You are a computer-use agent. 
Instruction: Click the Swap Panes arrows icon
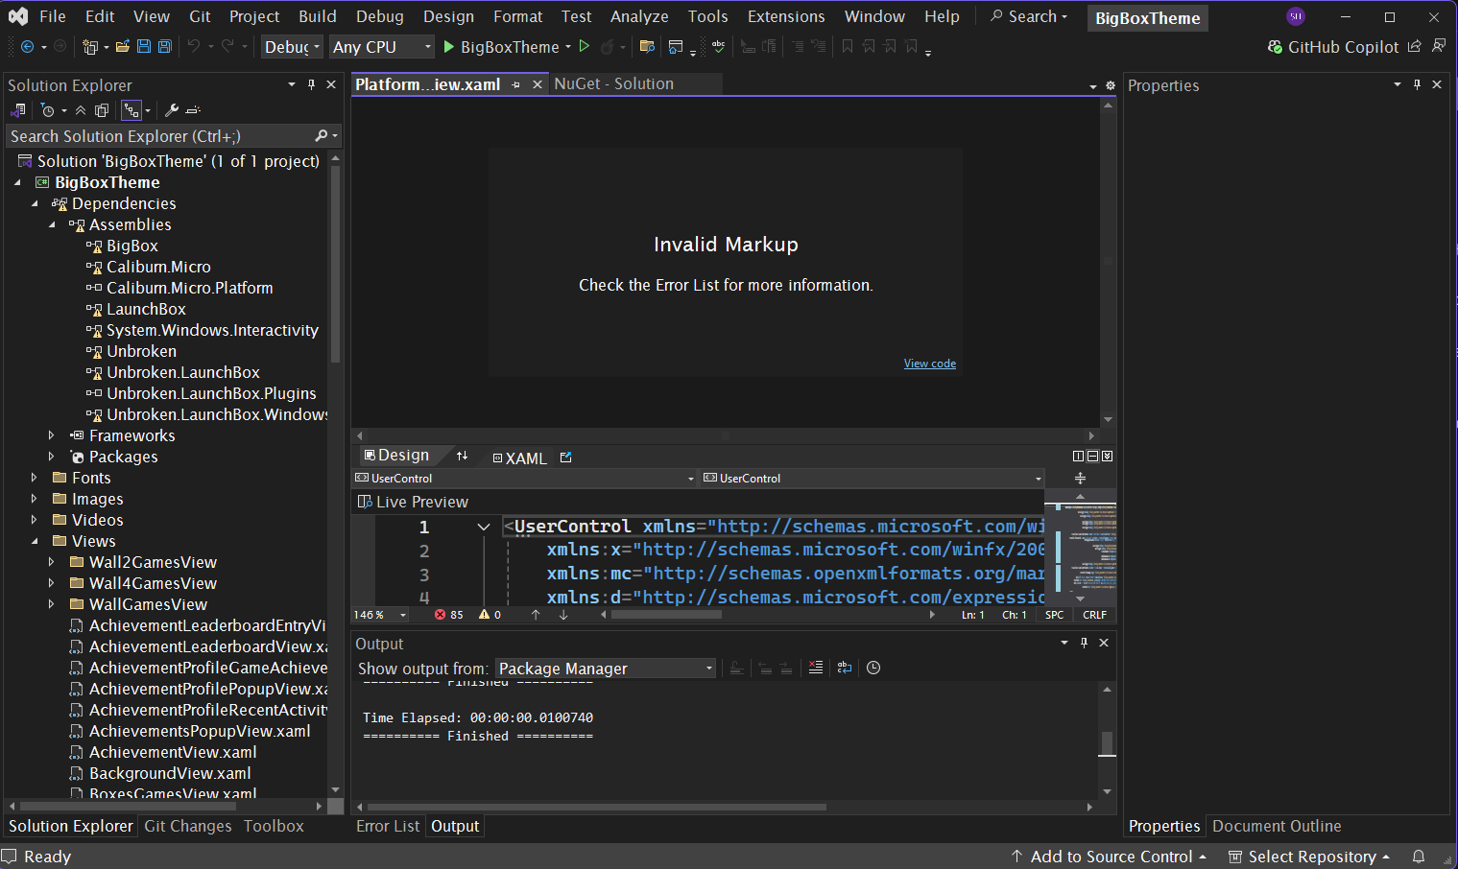coord(462,456)
